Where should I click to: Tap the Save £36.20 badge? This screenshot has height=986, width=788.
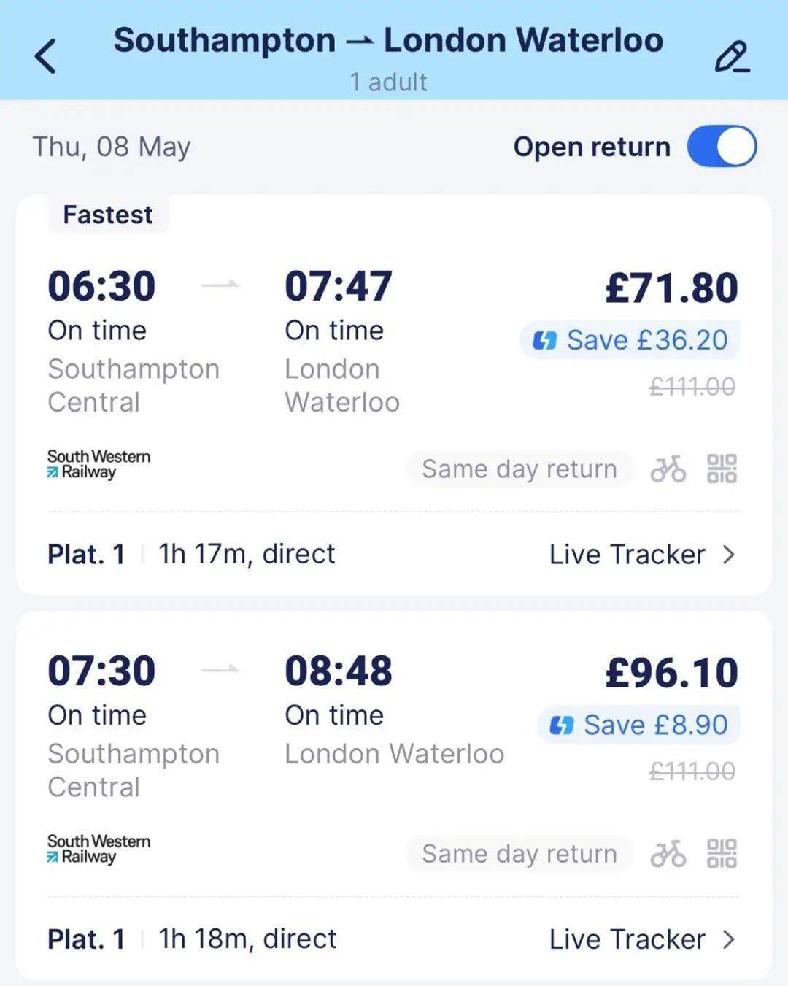630,340
